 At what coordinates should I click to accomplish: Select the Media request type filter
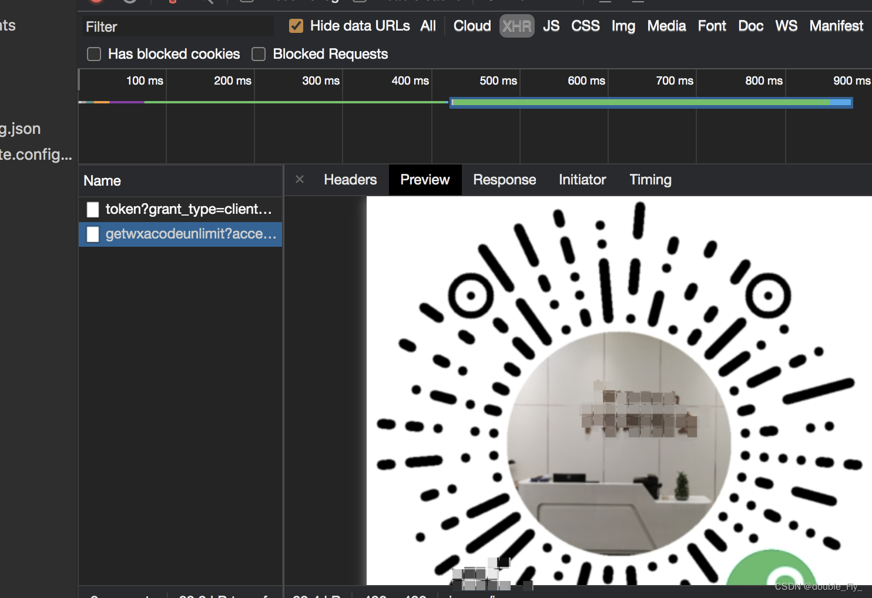[x=666, y=26]
